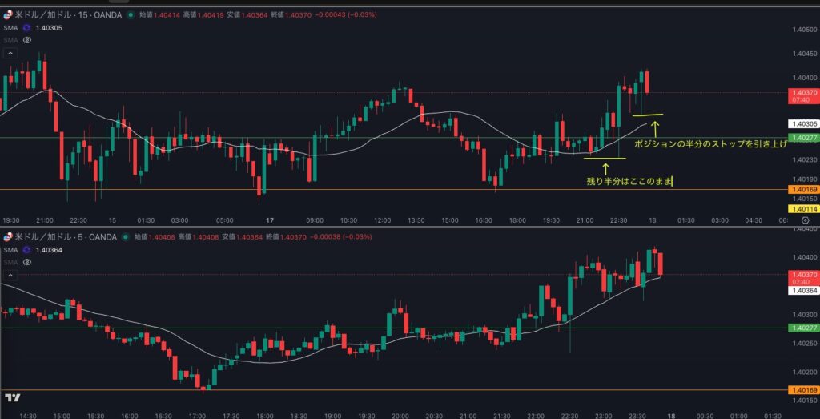
Task: Click the purple SMA indicator icon in bottom chart
Action: (26, 251)
